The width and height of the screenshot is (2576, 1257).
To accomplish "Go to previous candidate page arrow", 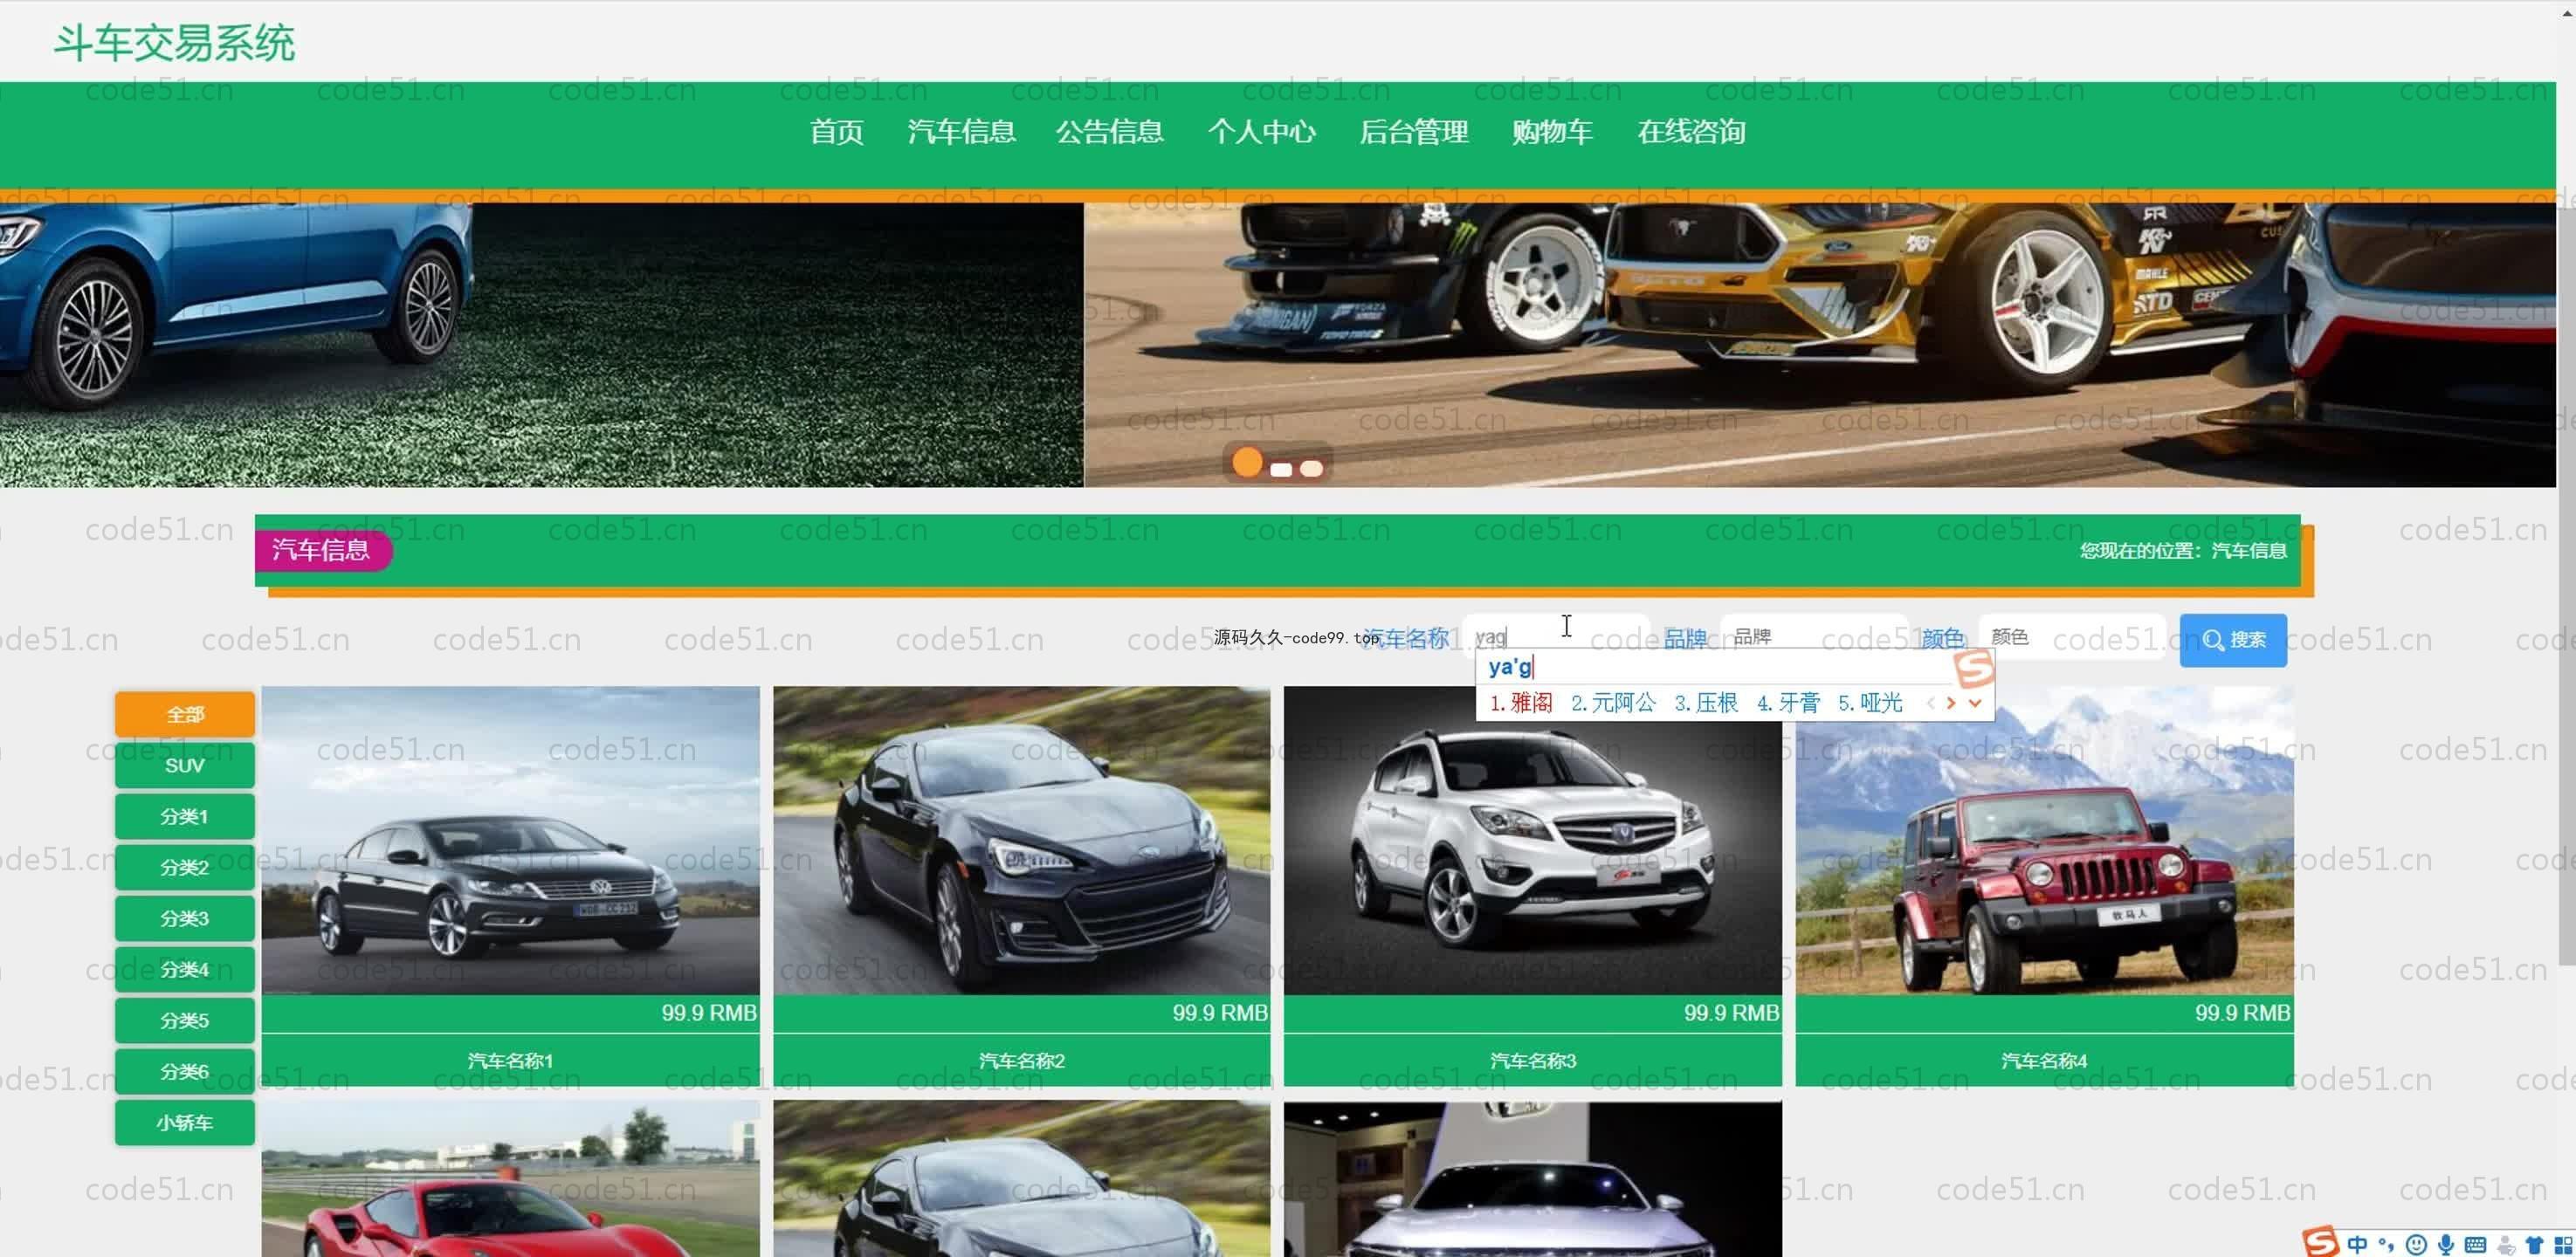I will (x=1930, y=703).
